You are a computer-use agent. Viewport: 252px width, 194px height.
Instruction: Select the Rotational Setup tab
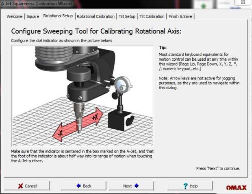coord(58,16)
